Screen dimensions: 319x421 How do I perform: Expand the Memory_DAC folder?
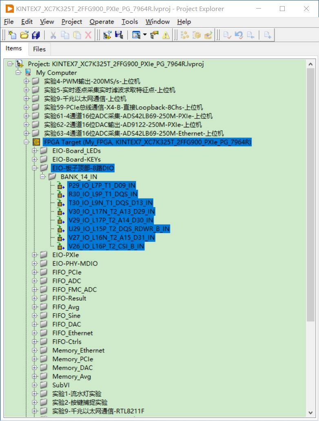(34, 368)
